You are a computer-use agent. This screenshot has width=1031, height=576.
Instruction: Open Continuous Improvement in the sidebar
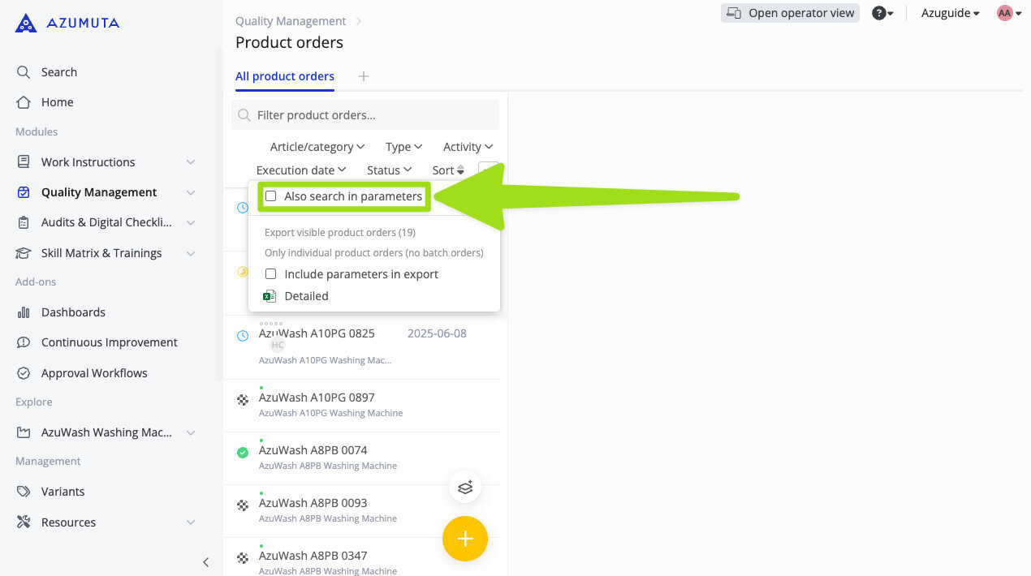point(109,342)
